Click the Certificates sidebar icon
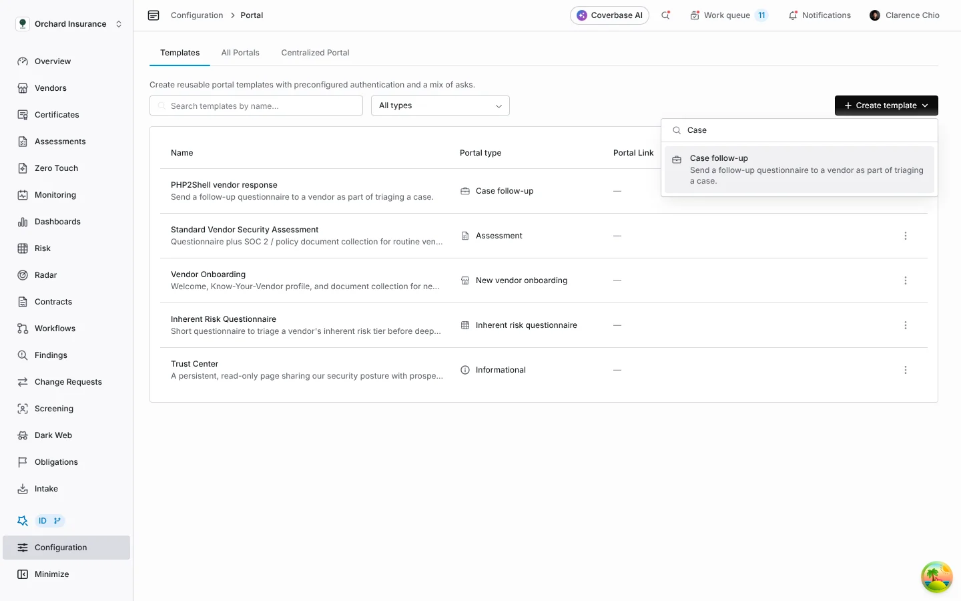Image resolution: width=961 pixels, height=601 pixels. (x=23, y=115)
